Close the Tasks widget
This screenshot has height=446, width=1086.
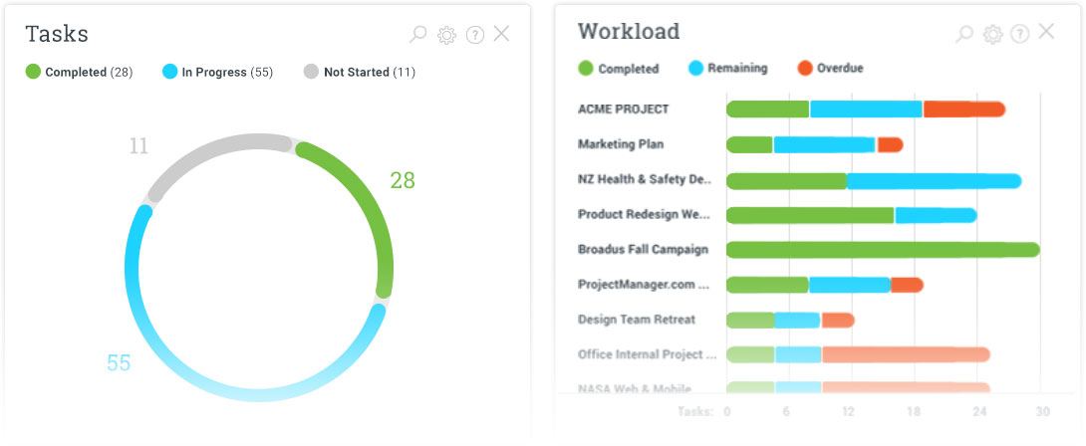(502, 34)
